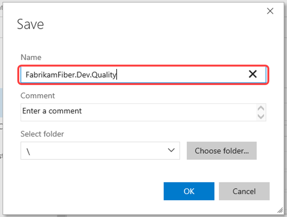Click the comment box up arrow
Screen dimensions: 287x217
(261, 108)
